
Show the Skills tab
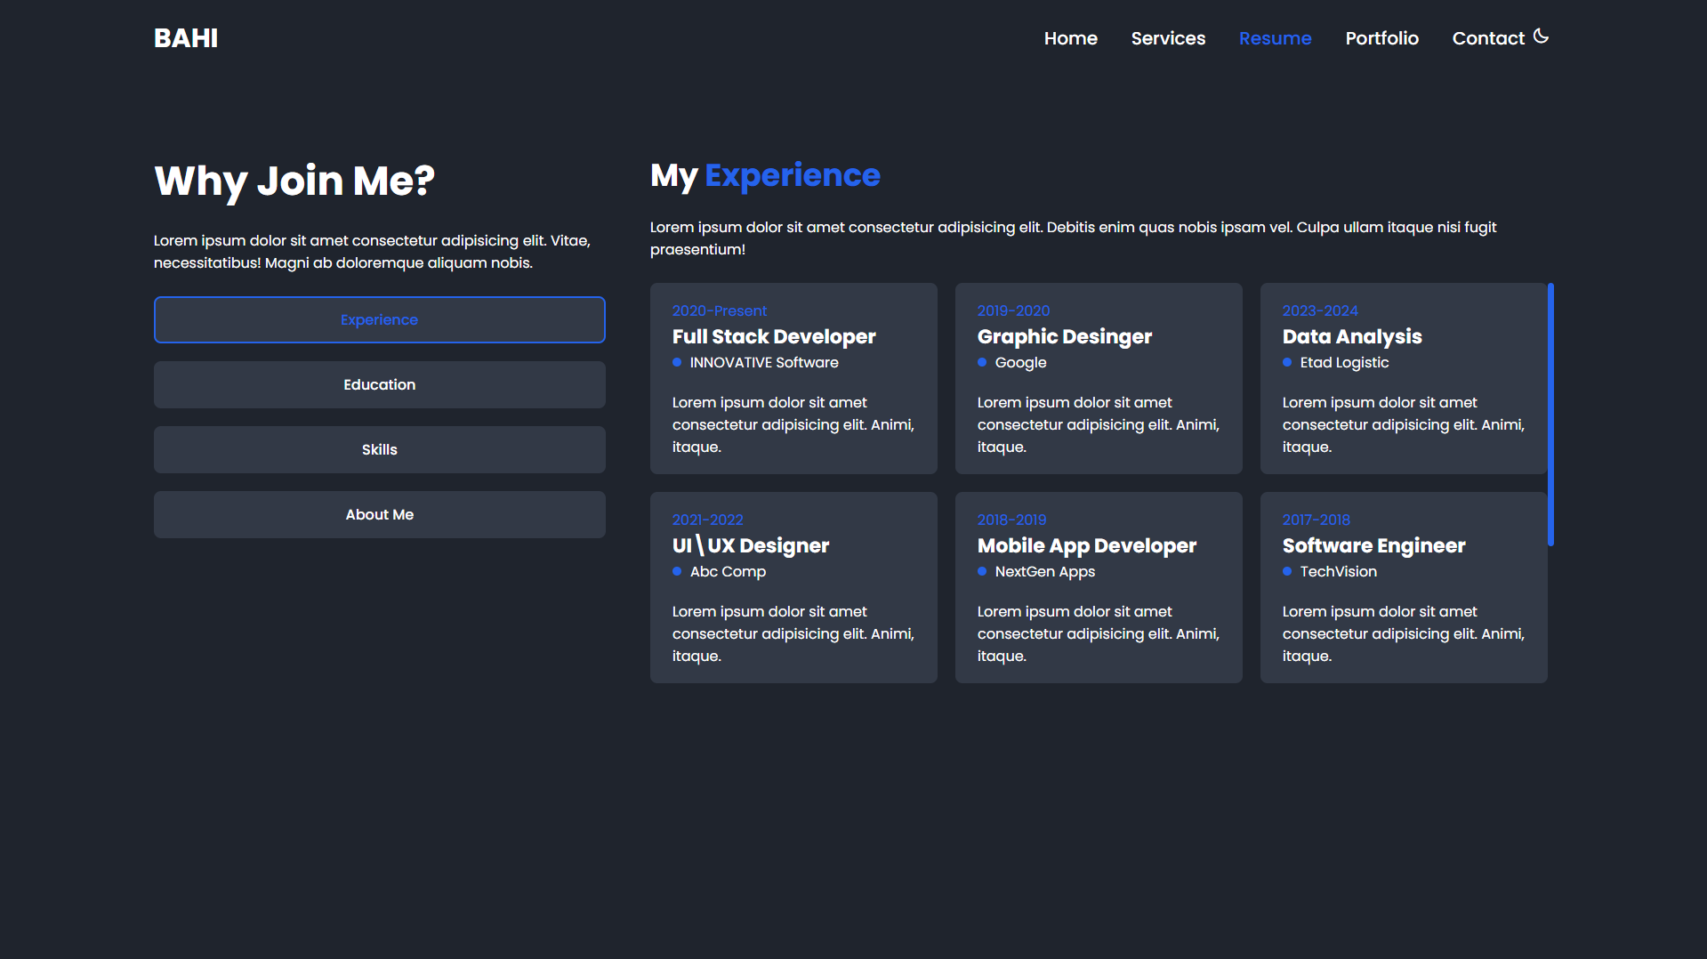tap(379, 449)
